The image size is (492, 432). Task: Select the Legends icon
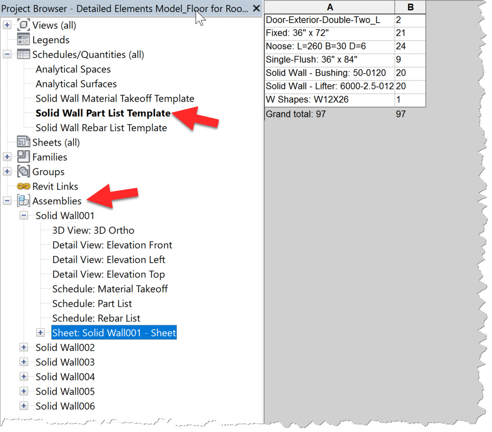[x=24, y=40]
